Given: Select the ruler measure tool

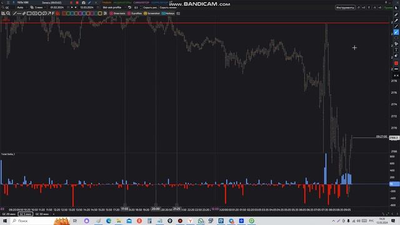Looking at the screenshot, I should point(24,13).
